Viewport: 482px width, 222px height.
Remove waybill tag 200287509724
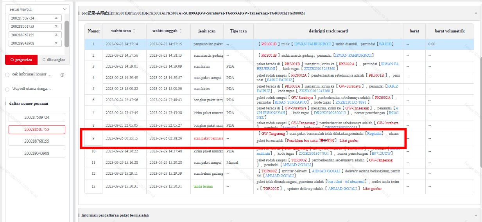coord(56,18)
